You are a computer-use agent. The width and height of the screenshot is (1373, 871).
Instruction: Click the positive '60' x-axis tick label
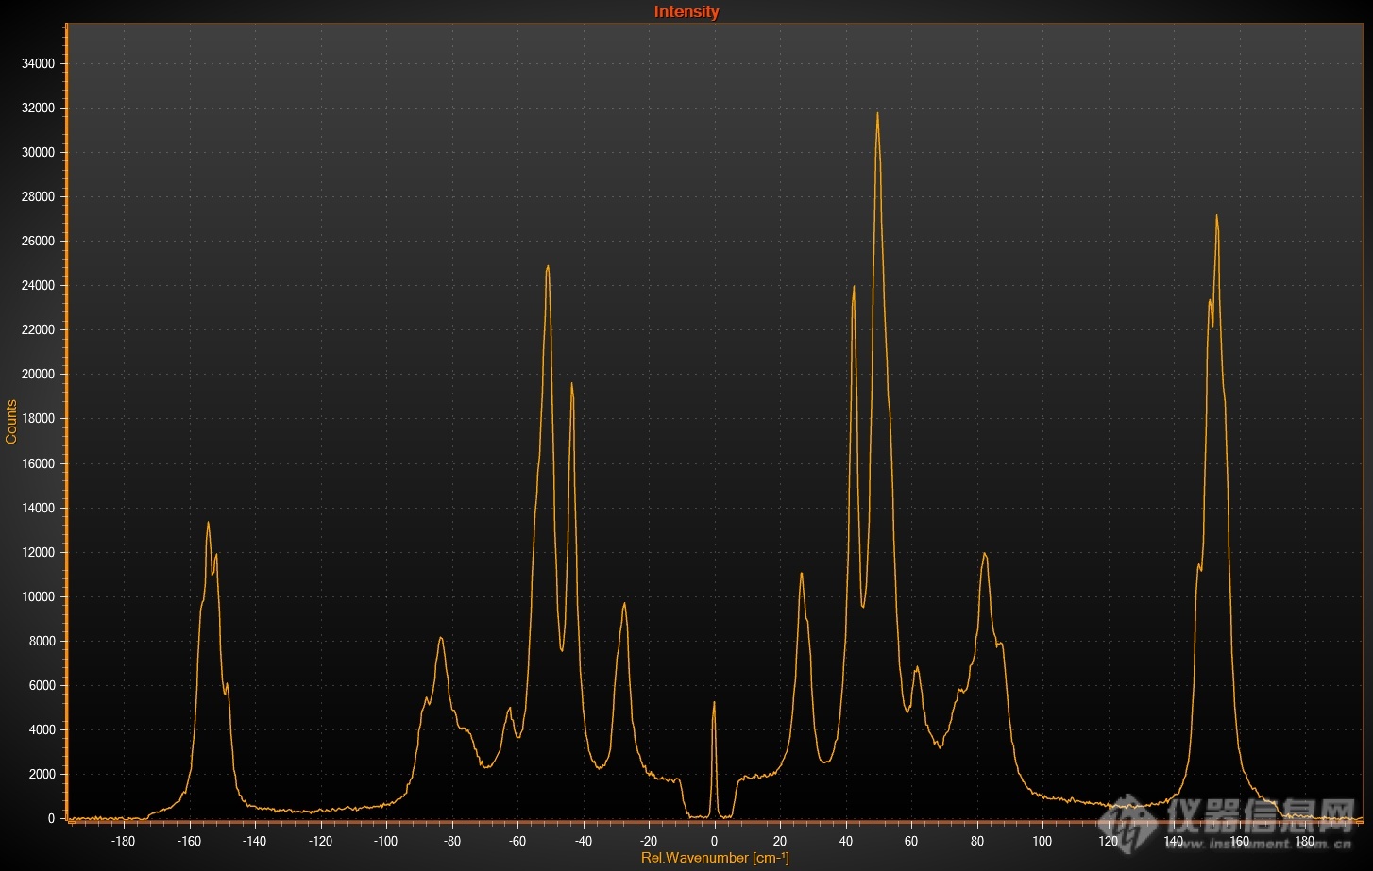(x=911, y=841)
